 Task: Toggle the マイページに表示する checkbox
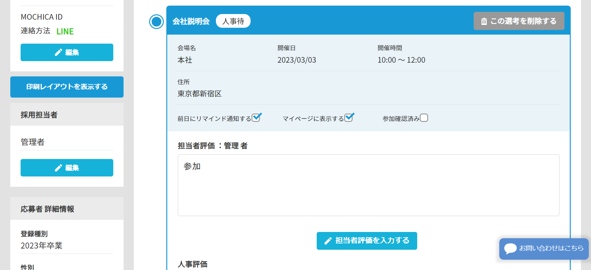click(x=349, y=118)
